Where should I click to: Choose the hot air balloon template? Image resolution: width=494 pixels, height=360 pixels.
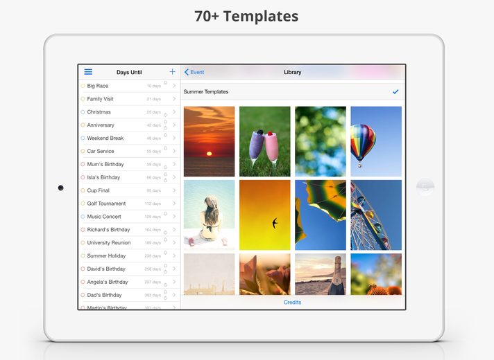[x=376, y=141]
